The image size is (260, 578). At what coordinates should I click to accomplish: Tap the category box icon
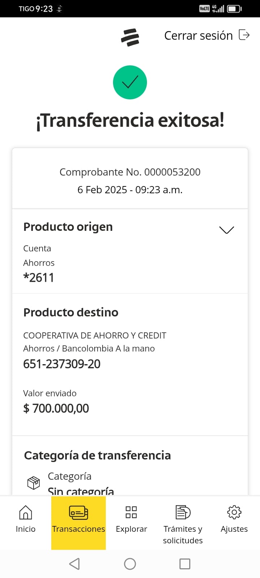point(34,483)
